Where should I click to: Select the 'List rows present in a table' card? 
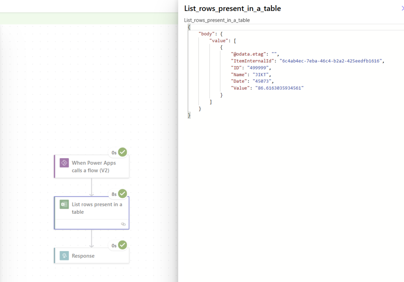[x=92, y=213]
